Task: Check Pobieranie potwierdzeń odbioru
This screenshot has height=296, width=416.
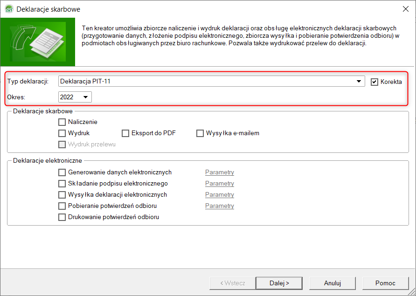Action: (x=62, y=206)
